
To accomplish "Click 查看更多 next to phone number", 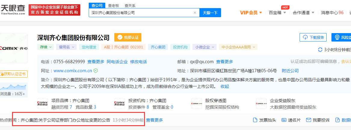I will (96, 62).
